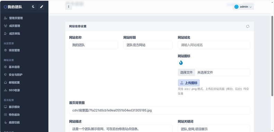Click the 网站图标 label

tap(184, 56)
